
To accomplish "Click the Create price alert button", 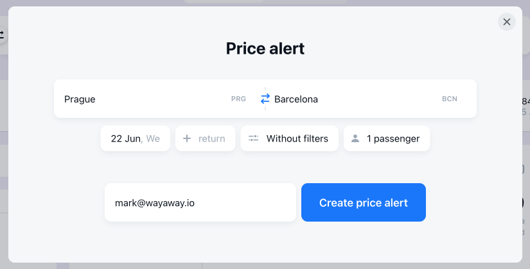I will coord(364,202).
